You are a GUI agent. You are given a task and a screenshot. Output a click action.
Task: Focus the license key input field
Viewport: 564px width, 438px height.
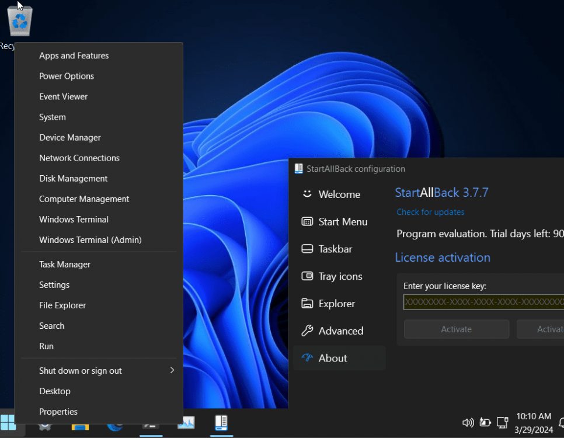483,302
